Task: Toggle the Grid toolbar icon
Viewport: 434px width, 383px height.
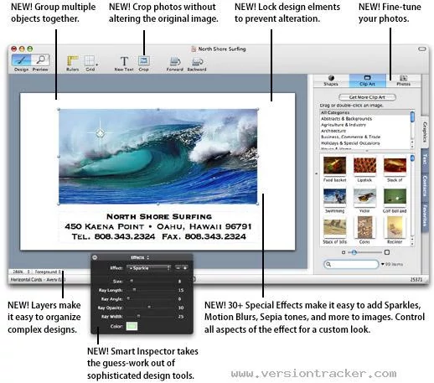Action: click(x=90, y=61)
